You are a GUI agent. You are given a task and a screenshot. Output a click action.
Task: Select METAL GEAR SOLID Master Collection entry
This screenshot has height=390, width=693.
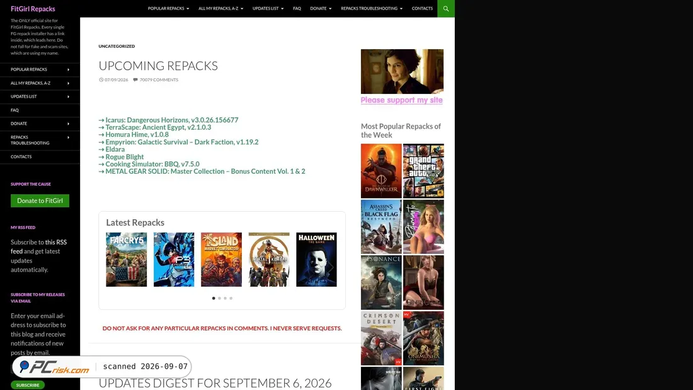(x=205, y=171)
